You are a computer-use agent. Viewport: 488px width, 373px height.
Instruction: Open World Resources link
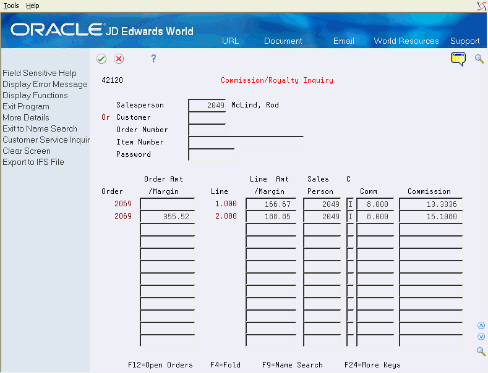pos(406,41)
